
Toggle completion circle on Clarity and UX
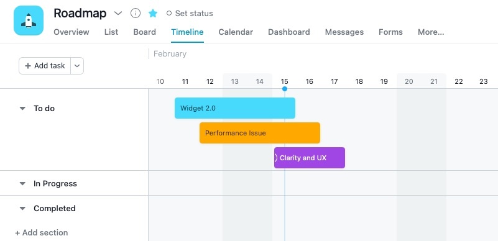[275, 158]
